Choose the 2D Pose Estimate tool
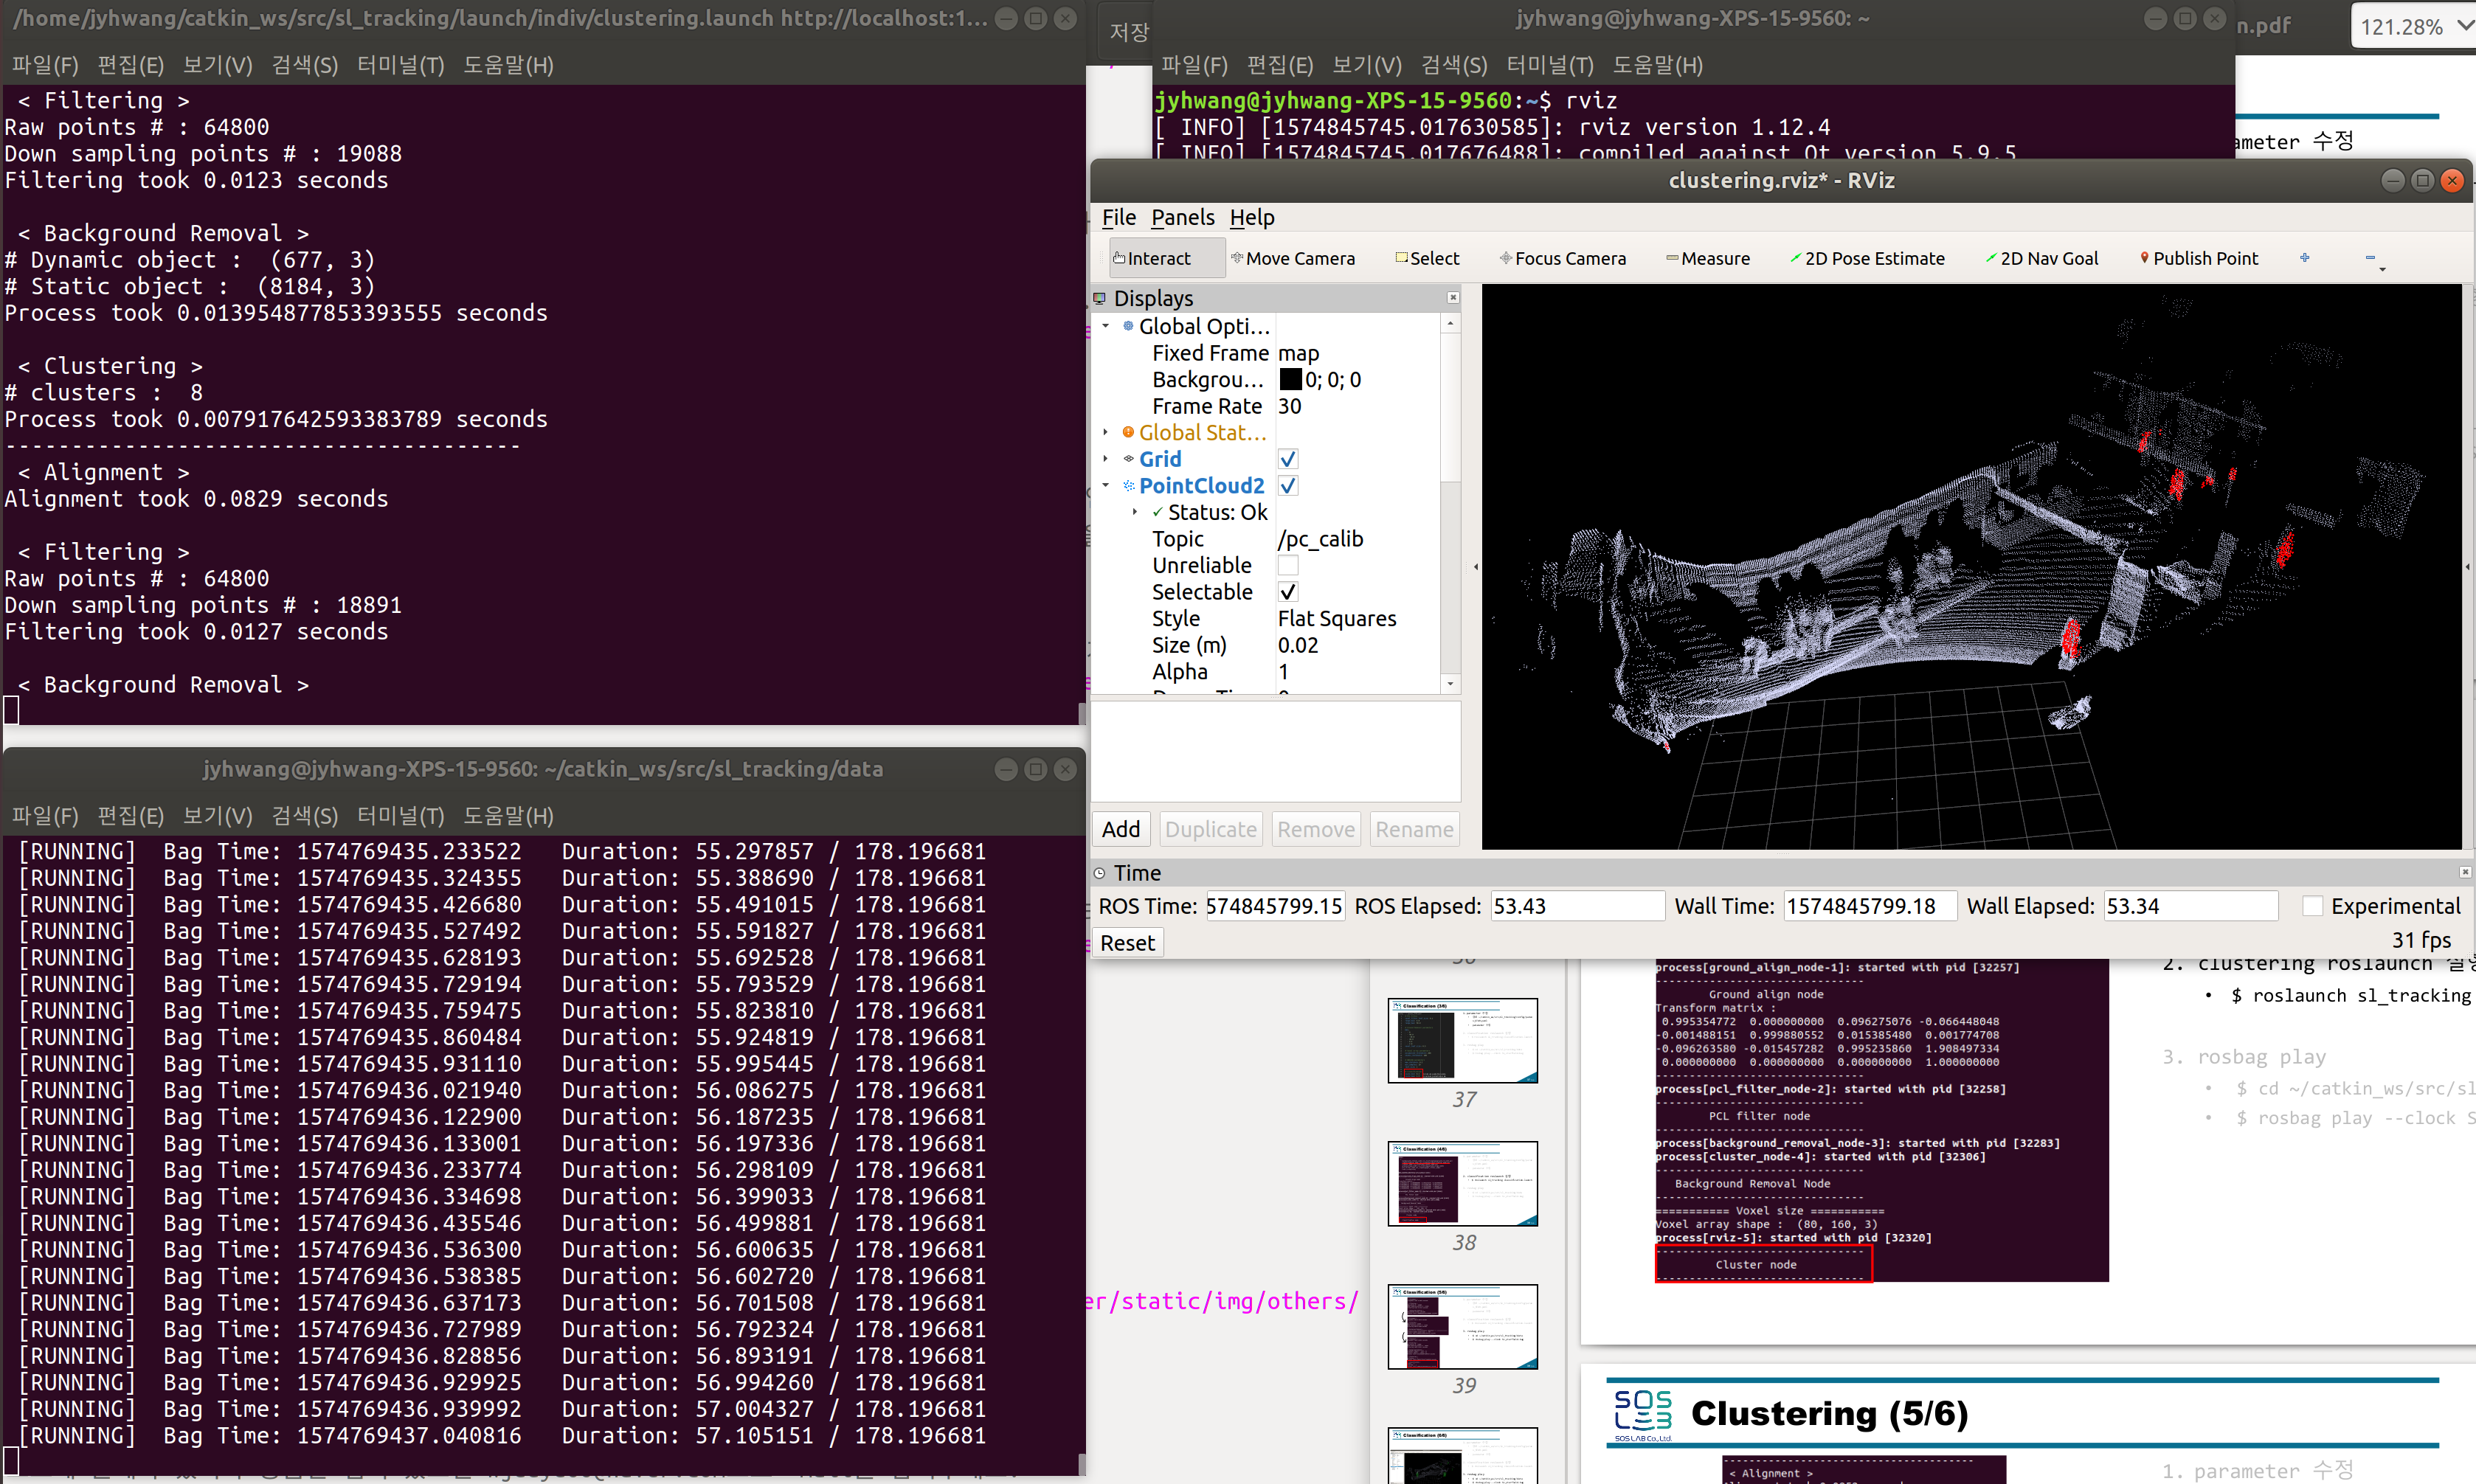 coord(1867,258)
